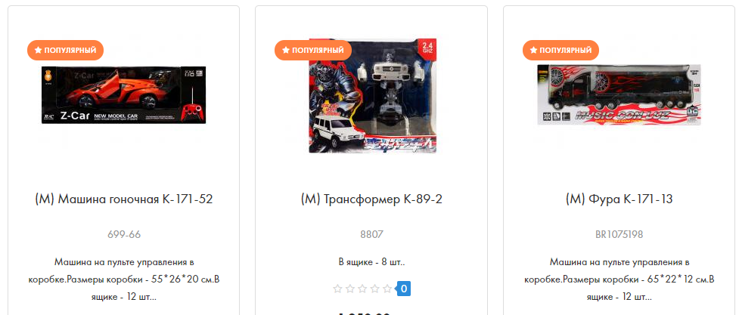Click the blue review count badge showing 0
The image size is (739, 315).
tap(404, 289)
